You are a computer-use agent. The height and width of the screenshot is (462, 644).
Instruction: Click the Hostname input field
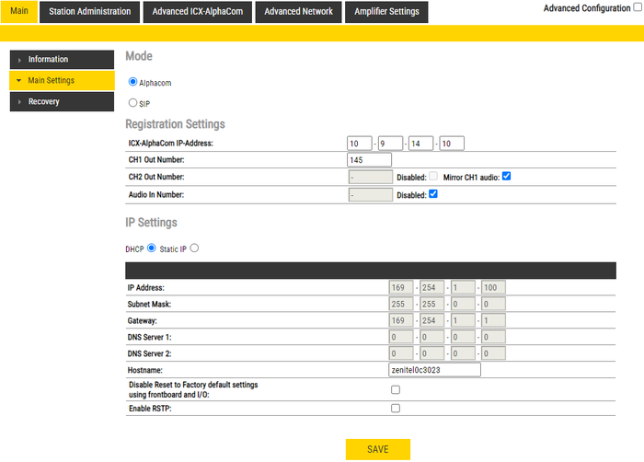435,370
